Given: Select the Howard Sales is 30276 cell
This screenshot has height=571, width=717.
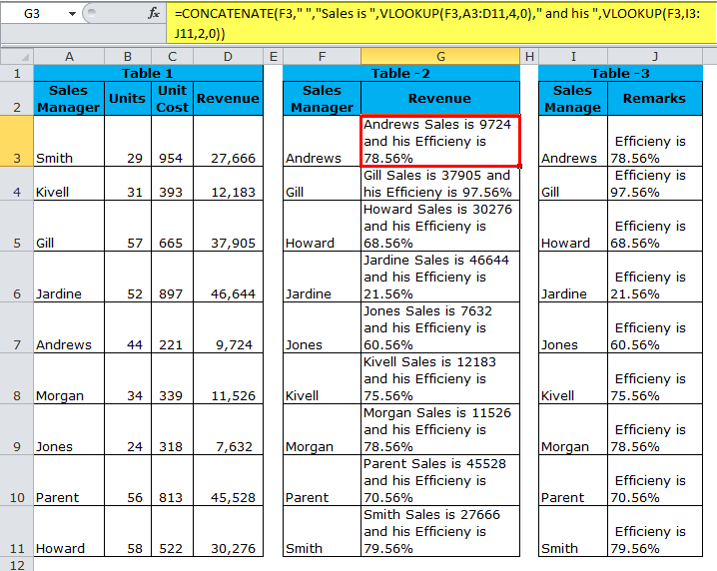Looking at the screenshot, I should pos(440,226).
